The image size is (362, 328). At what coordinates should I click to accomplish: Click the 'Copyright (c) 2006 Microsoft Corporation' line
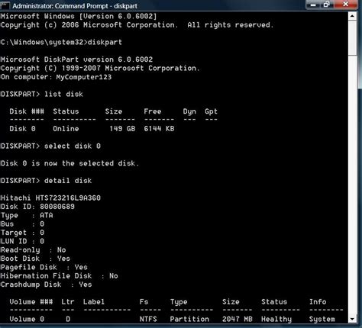[137, 25]
